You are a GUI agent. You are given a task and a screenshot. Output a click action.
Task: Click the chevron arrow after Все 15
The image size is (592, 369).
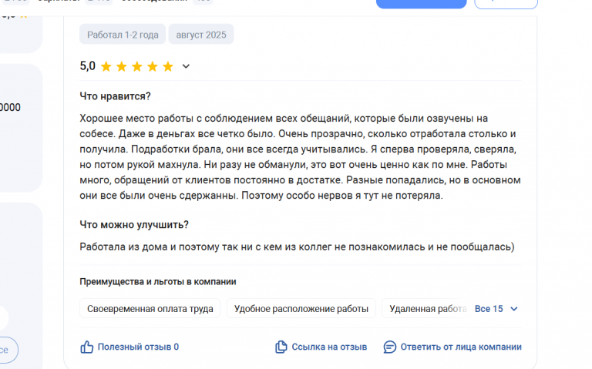514,309
